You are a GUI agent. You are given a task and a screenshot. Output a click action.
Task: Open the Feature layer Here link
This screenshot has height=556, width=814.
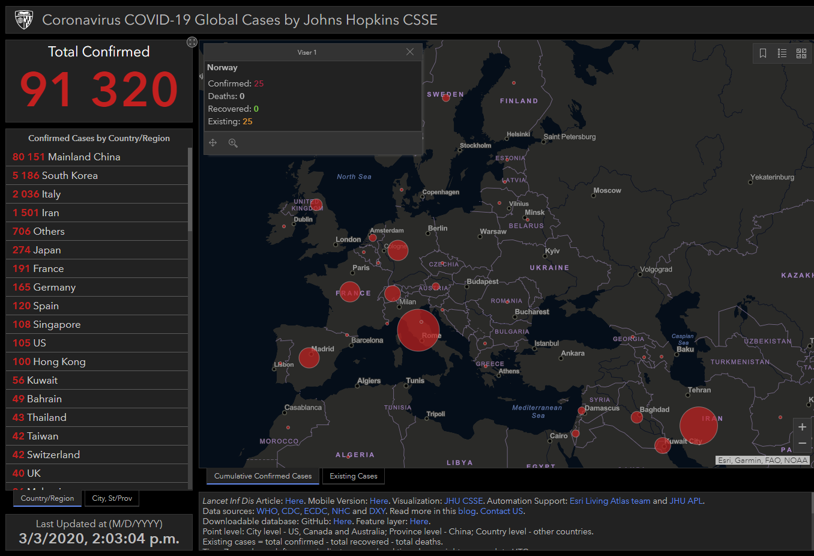[x=419, y=521]
